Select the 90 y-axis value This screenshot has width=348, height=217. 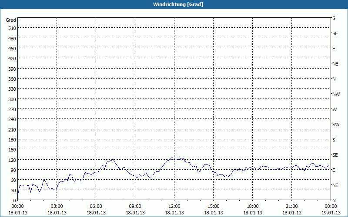pos(13,170)
